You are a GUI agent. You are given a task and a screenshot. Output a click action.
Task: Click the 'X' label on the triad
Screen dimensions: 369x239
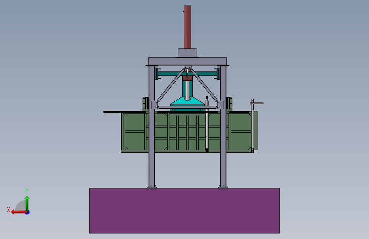point(9,210)
